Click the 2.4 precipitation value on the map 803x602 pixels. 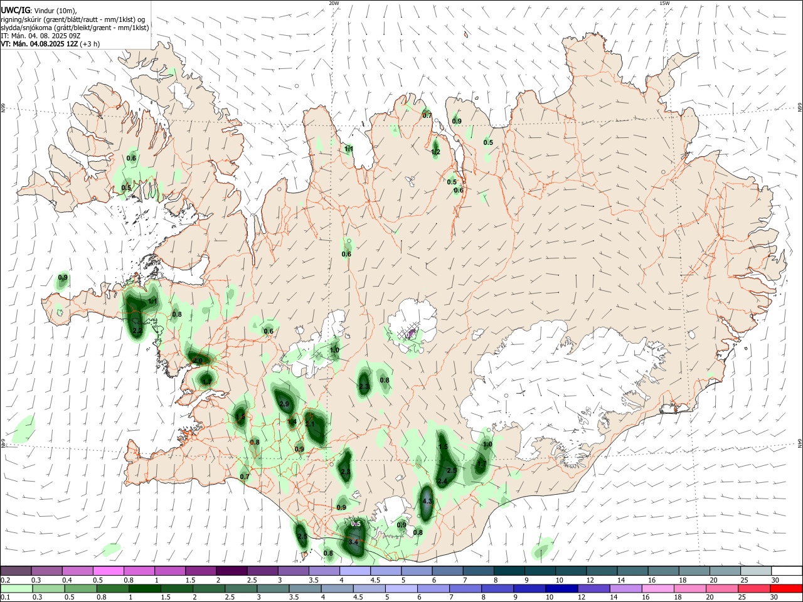[x=442, y=482]
